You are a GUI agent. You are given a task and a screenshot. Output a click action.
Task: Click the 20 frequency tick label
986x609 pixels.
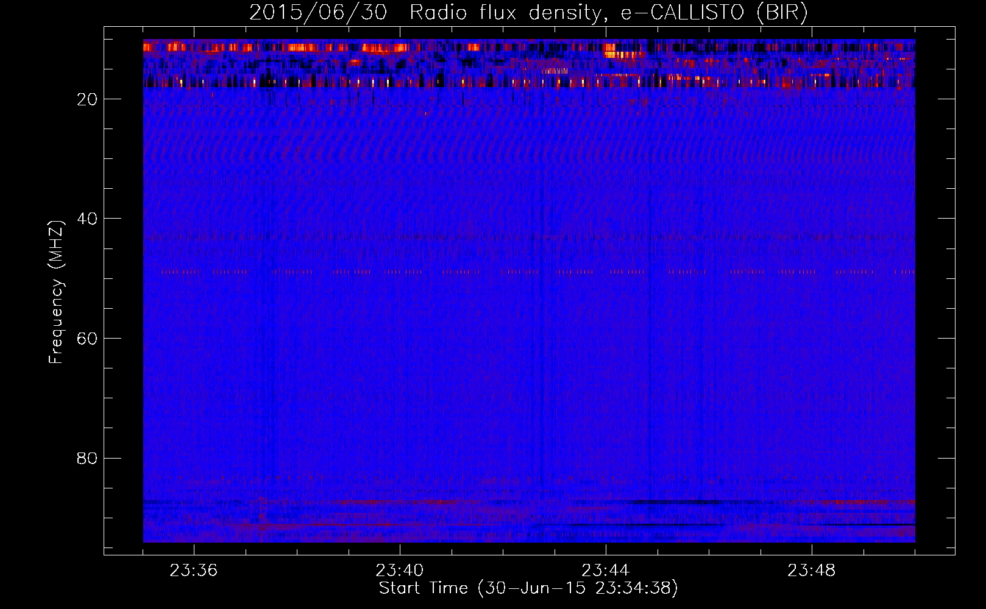(87, 99)
